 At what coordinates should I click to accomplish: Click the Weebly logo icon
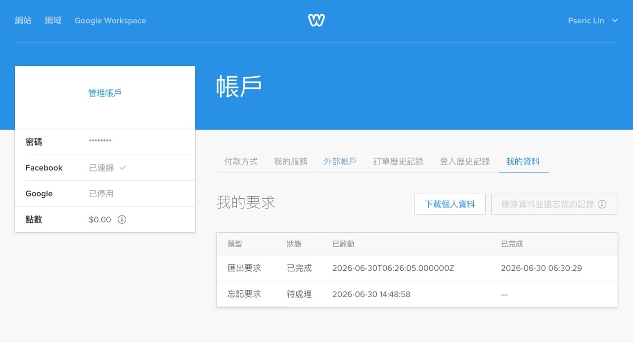click(x=316, y=20)
